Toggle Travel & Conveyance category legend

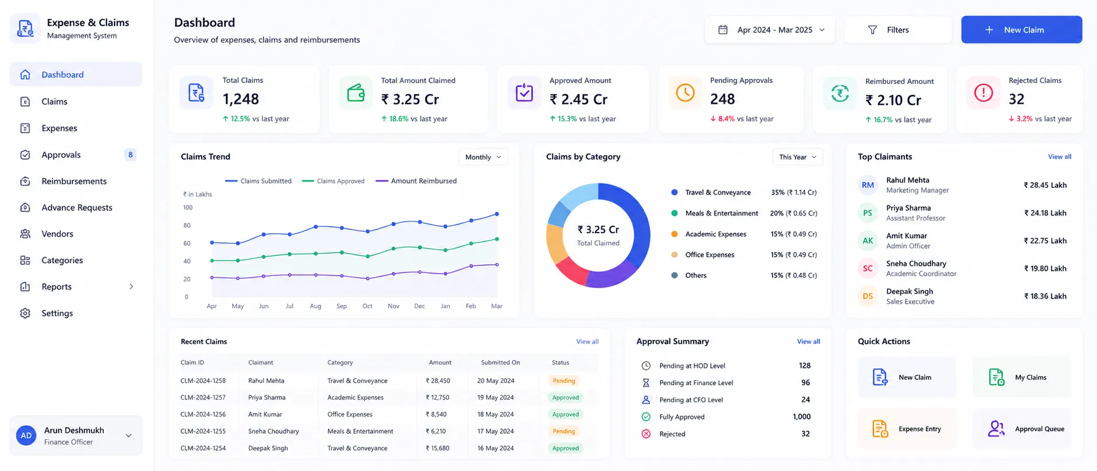[711, 193]
